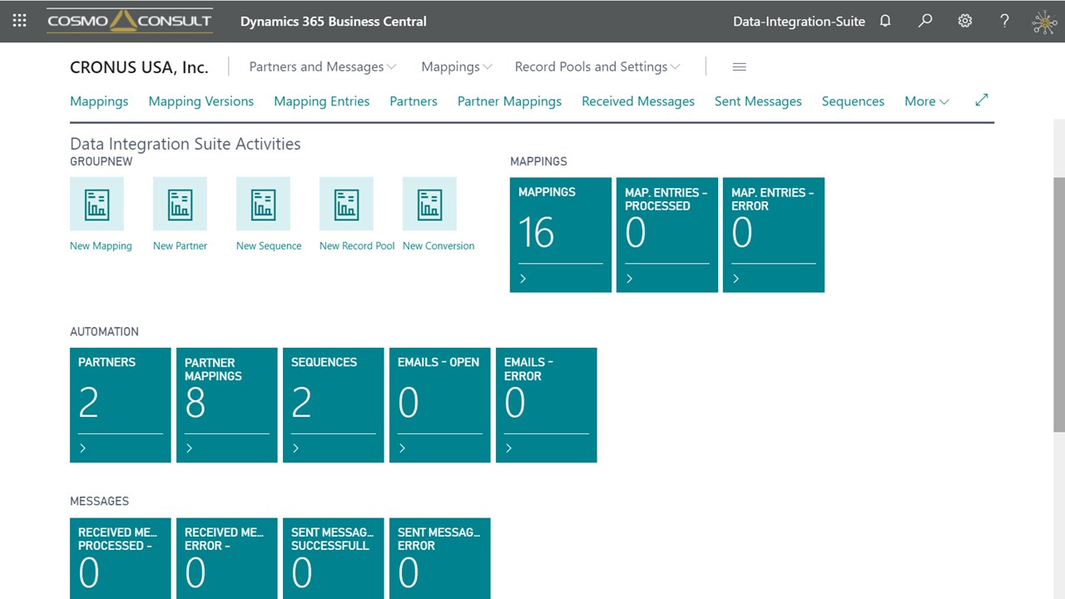Go to Sequences in the navigation bar
Viewport: 1065px width, 599px height.
(853, 101)
